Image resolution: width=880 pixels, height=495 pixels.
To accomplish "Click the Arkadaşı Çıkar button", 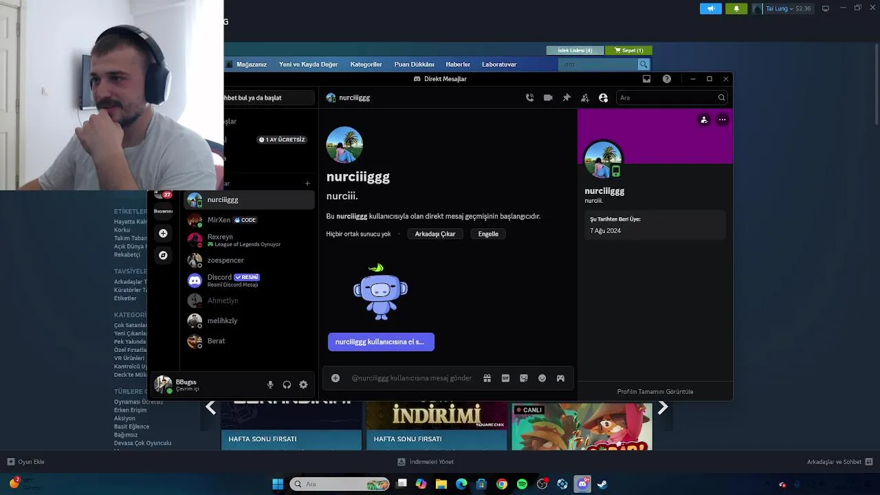I will pos(435,234).
